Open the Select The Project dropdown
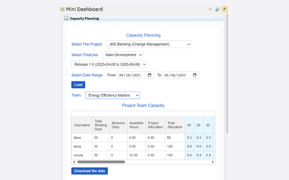This screenshot has width=289, height=180. click(x=149, y=44)
